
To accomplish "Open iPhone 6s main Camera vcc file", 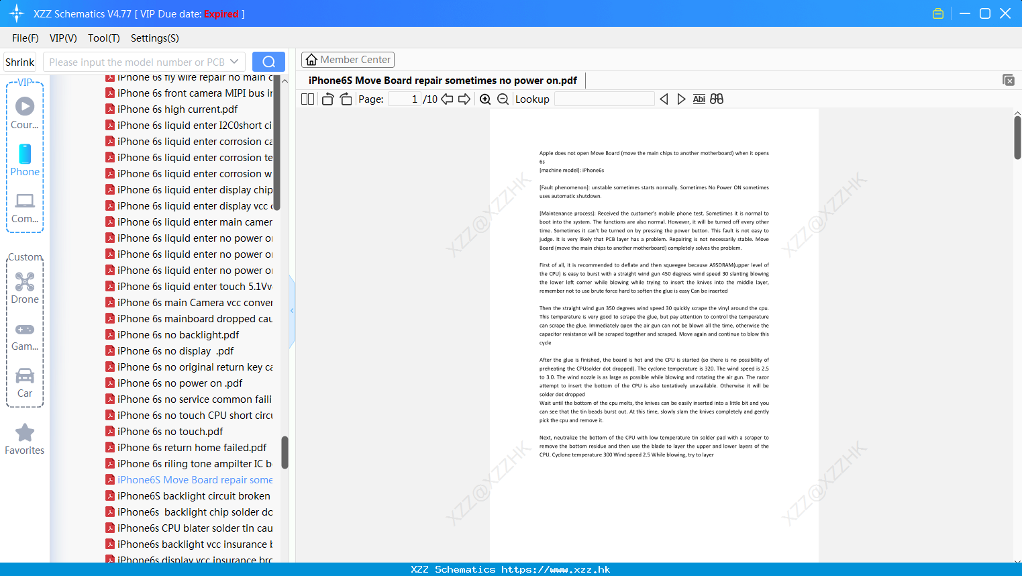I will coord(195,303).
